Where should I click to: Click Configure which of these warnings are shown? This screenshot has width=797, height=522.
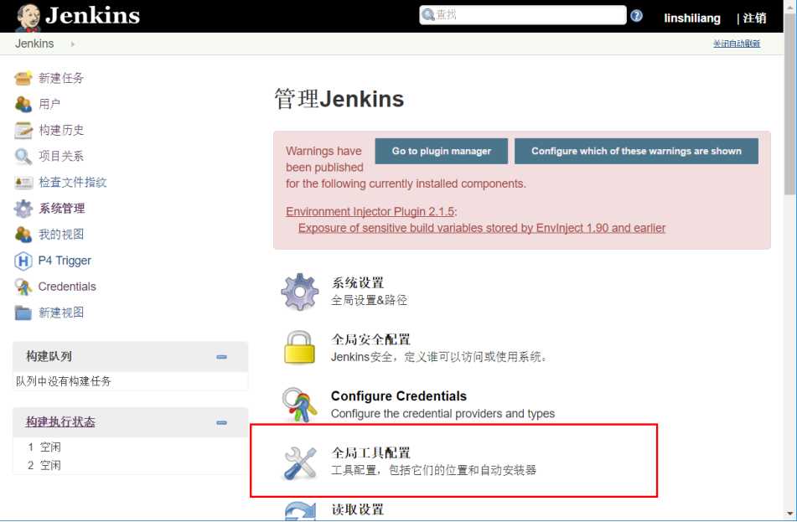point(636,151)
